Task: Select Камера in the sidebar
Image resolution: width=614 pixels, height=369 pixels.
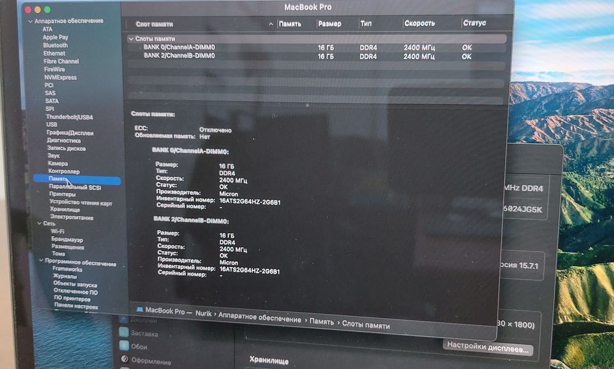Action: tap(58, 164)
